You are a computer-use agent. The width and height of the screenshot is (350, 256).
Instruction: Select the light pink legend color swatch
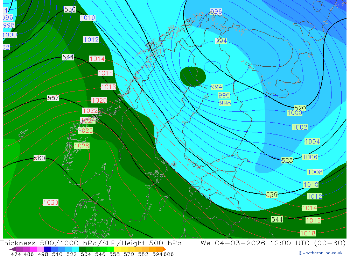pyautogui.click(x=40, y=249)
